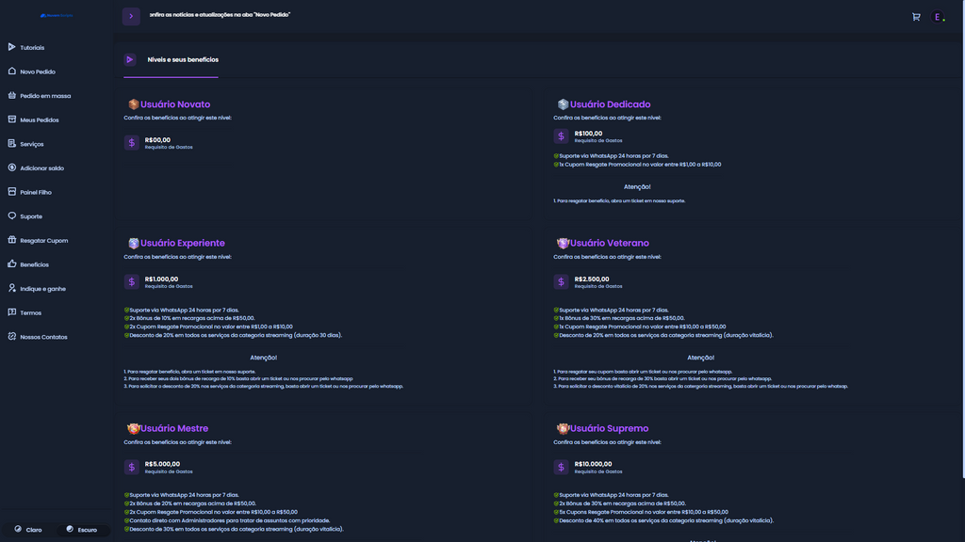The width and height of the screenshot is (965, 542).
Task: Click the site logo at top left
Action: click(x=56, y=16)
